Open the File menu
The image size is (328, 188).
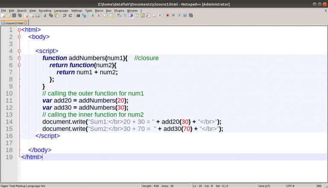[x=3, y=10]
